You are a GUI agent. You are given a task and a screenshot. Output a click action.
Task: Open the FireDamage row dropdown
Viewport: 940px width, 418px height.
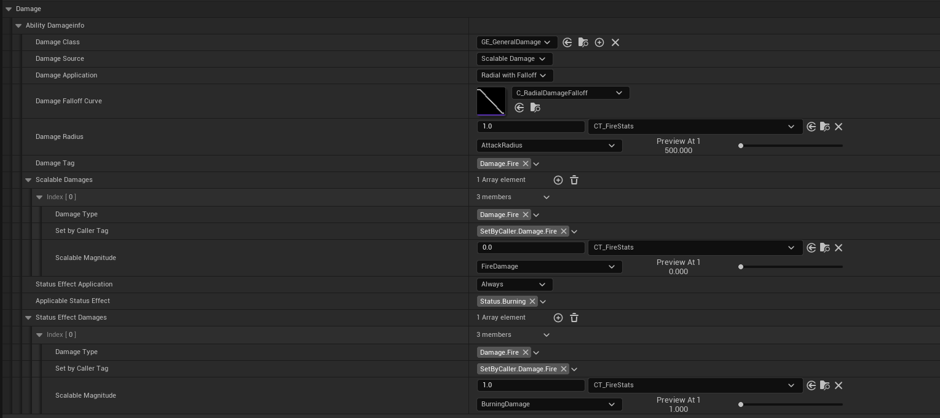[550, 267]
